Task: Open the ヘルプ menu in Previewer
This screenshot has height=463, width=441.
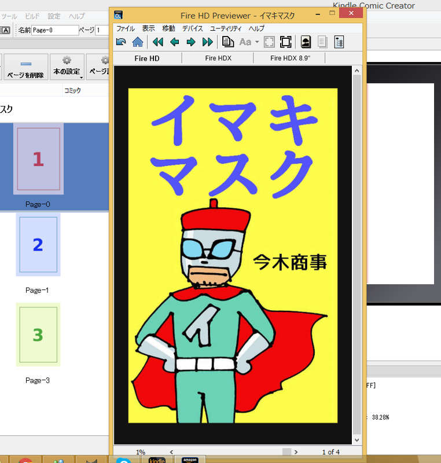Action: (256, 28)
